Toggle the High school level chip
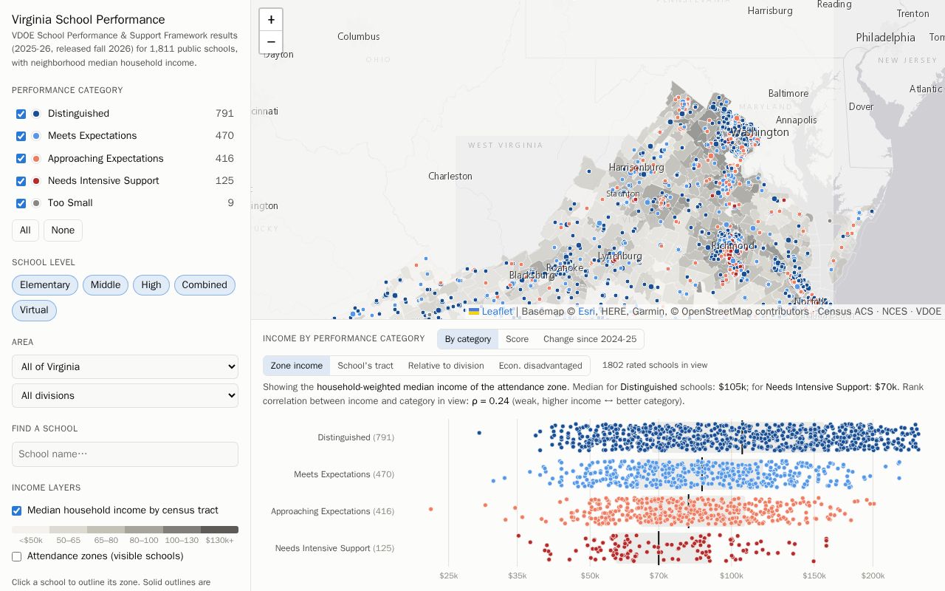Viewport: 945px width, 591px height. click(151, 285)
